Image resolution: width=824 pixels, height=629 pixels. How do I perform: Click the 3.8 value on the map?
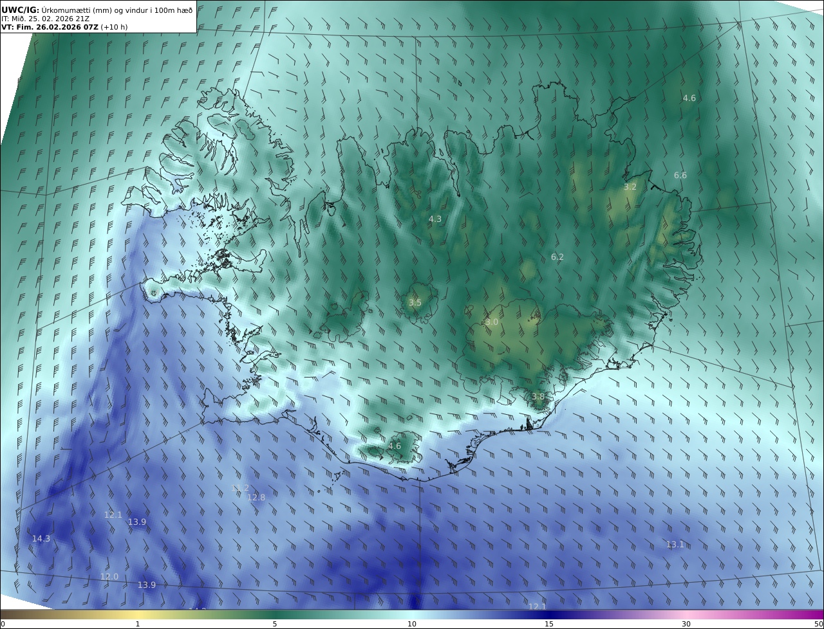pyautogui.click(x=538, y=397)
